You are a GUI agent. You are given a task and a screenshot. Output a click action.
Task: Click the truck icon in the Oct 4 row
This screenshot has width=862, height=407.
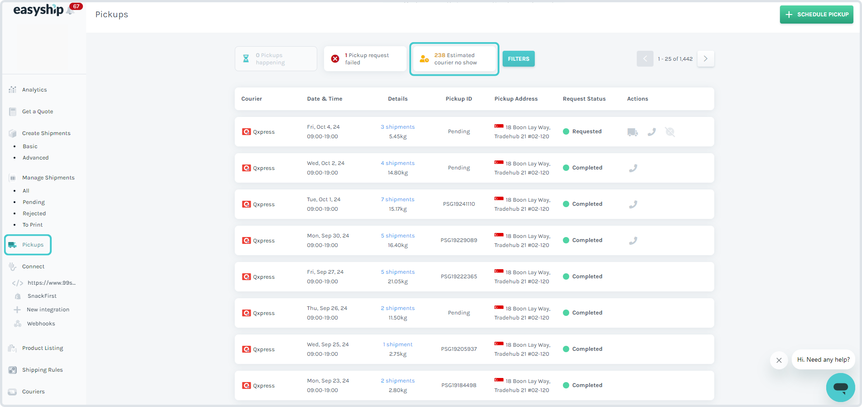(633, 132)
